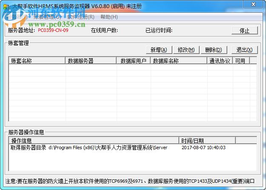266x190 pixels.
Task: Click the 删除(D) button
Action: pos(213,50)
